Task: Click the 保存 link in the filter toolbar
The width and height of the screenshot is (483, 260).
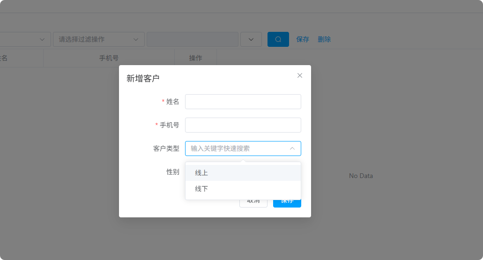Action: pyautogui.click(x=303, y=39)
